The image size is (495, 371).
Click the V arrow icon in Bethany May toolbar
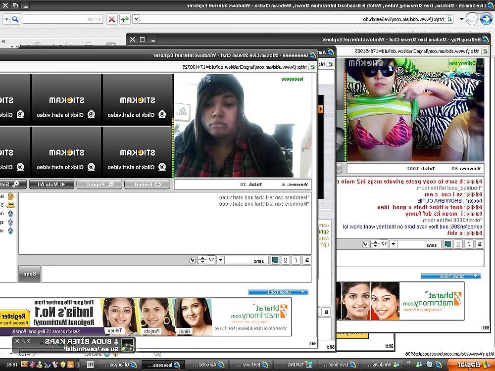[x=365, y=244]
